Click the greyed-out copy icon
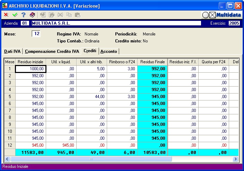244x171 pixels. 69,15
